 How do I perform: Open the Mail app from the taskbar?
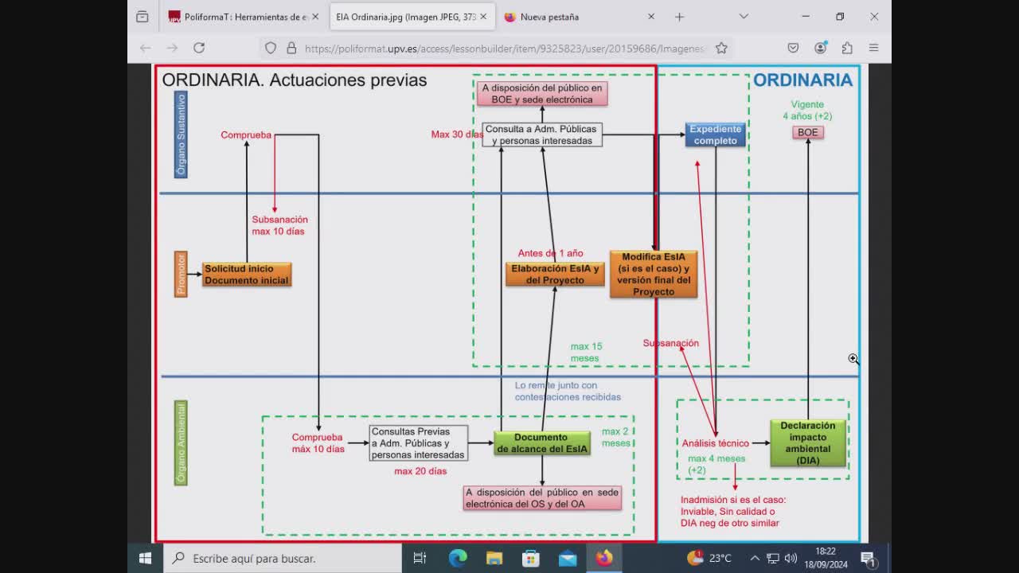click(568, 558)
